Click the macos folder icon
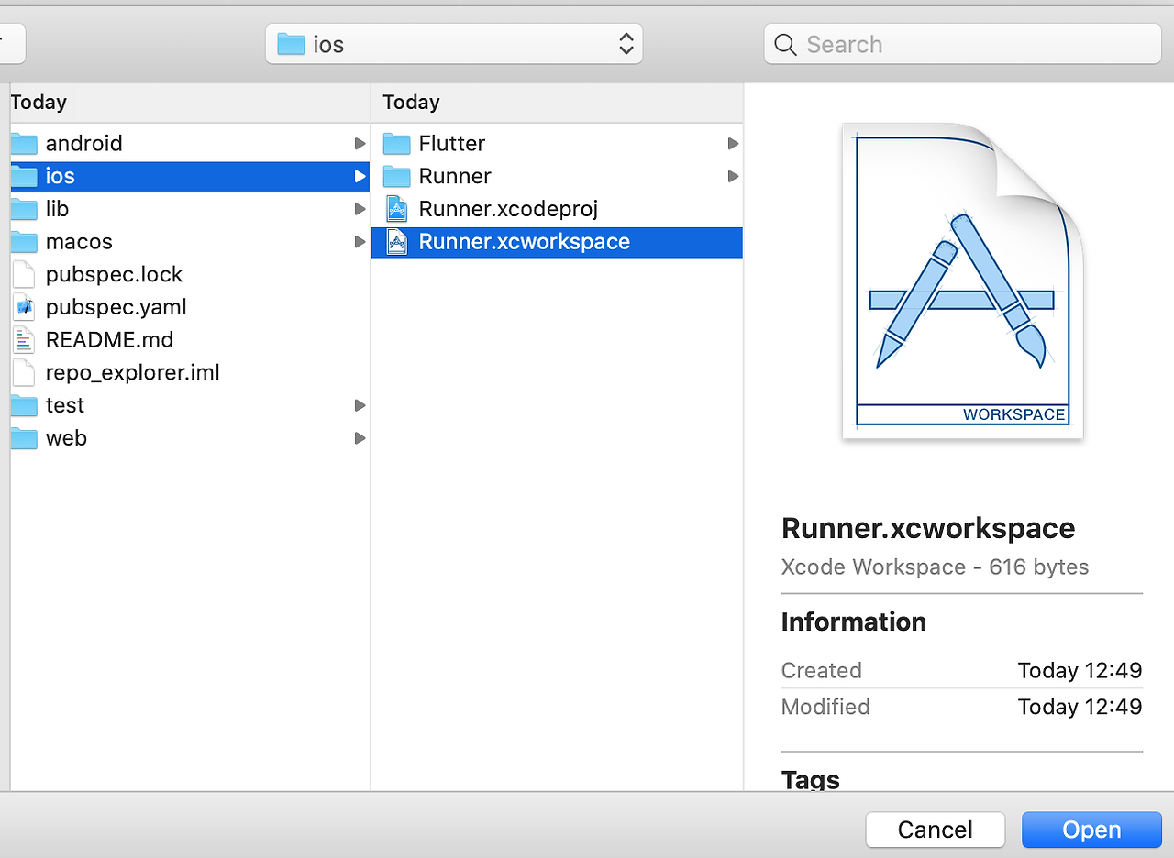The height and width of the screenshot is (858, 1174). 24,243
